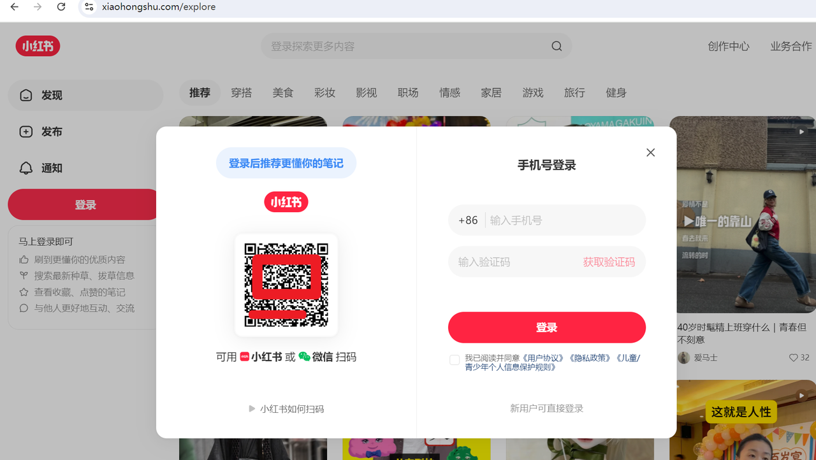Viewport: 816px width, 460px height.
Task: Click the play triangle beside 小红书如何扫码
Action: 252,408
